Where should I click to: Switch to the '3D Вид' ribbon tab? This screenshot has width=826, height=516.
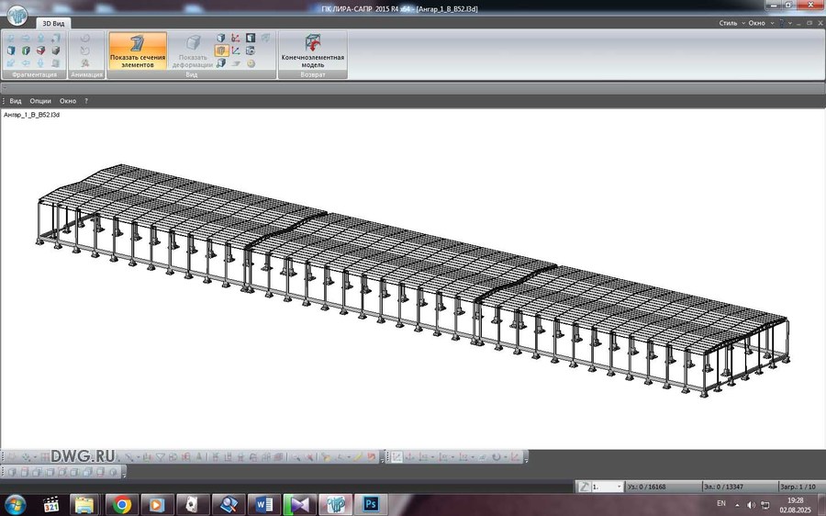pos(55,22)
